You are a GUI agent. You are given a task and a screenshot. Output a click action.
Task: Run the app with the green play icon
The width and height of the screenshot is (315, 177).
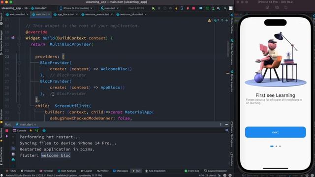click(x=154, y=8)
